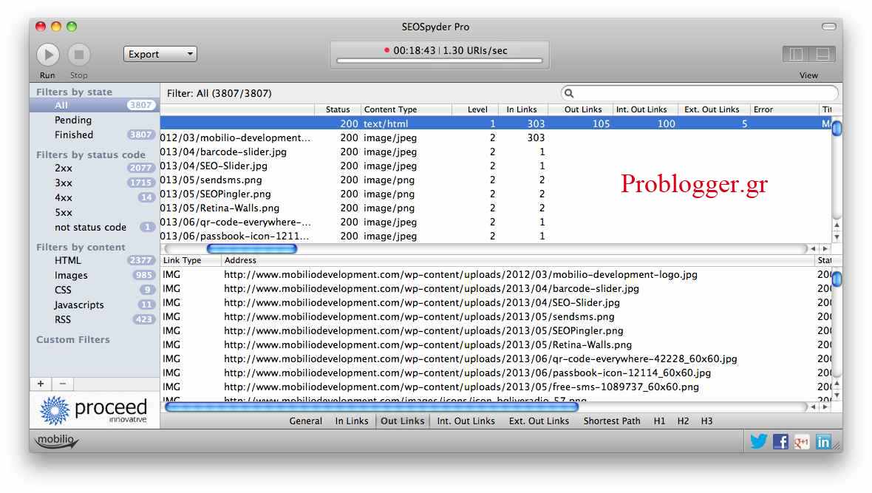Switch to the Shortest Path tab

click(612, 421)
